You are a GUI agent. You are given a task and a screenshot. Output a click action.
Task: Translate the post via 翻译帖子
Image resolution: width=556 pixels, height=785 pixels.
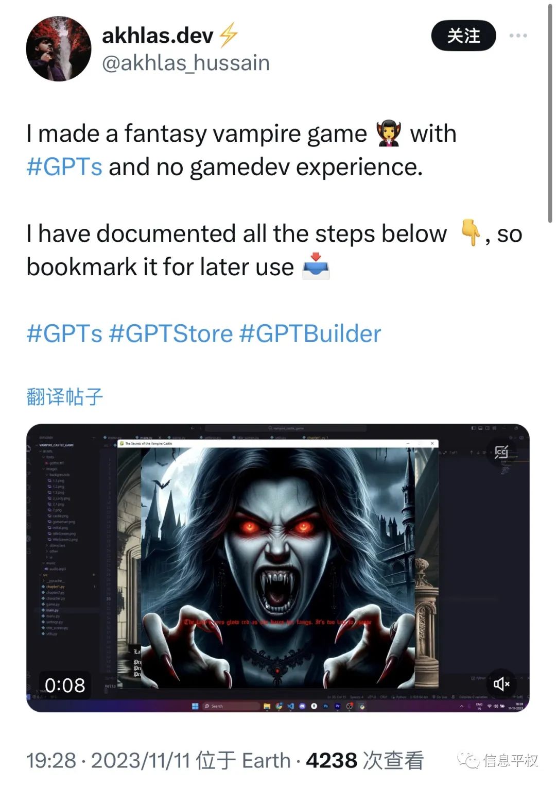(65, 397)
